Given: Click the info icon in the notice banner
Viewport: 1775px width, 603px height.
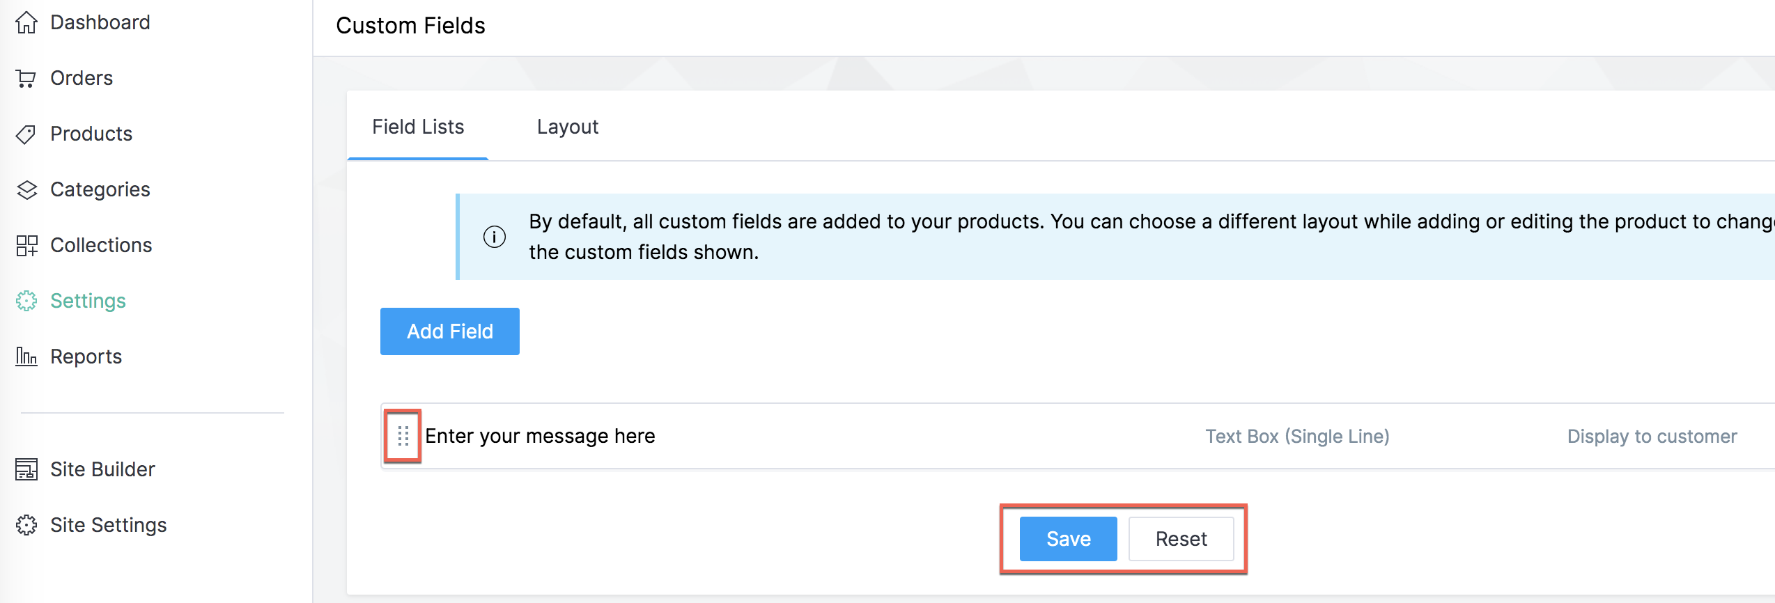Looking at the screenshot, I should [x=495, y=237].
